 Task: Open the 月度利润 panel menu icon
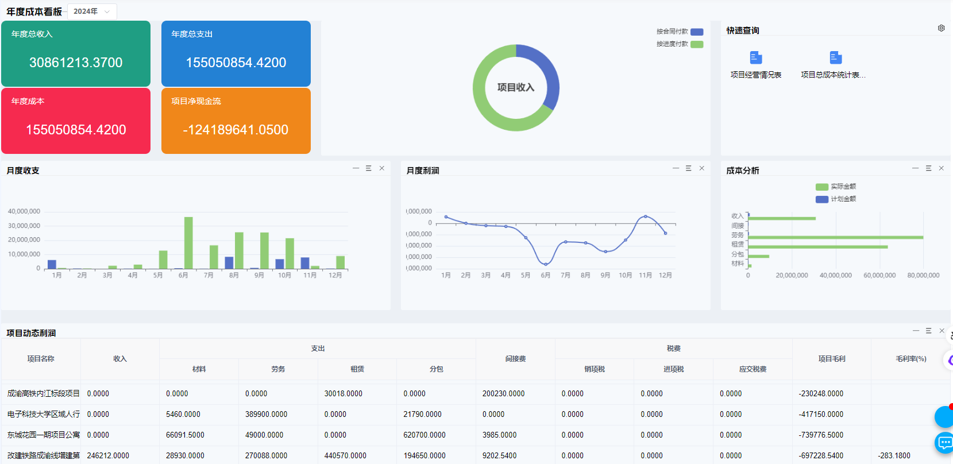(688, 168)
